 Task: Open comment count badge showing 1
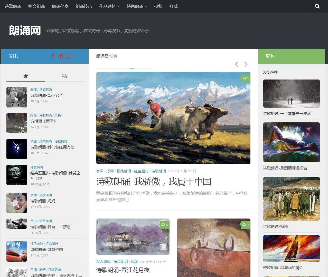tap(246, 78)
